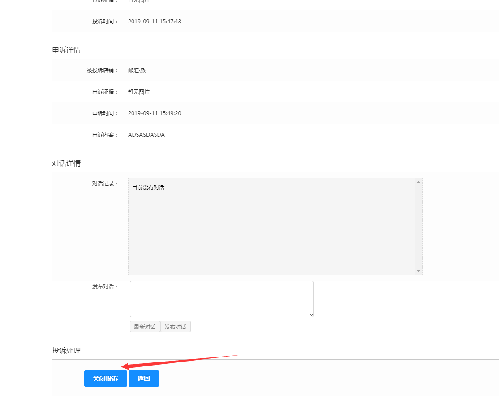The width and height of the screenshot is (499, 396).
Task: Click the complaint time 2019-09-11 15:47:43
Action: (155, 22)
